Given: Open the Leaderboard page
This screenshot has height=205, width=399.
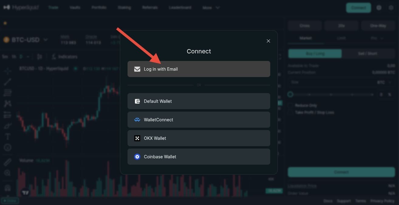Looking at the screenshot, I should click(x=180, y=7).
